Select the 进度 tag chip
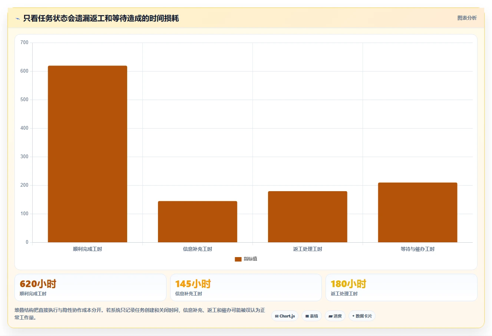The height and width of the screenshot is (336, 492). click(x=335, y=316)
